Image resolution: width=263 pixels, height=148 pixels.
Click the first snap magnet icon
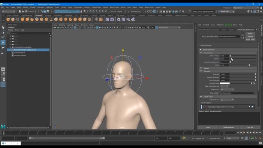coord(90,12)
